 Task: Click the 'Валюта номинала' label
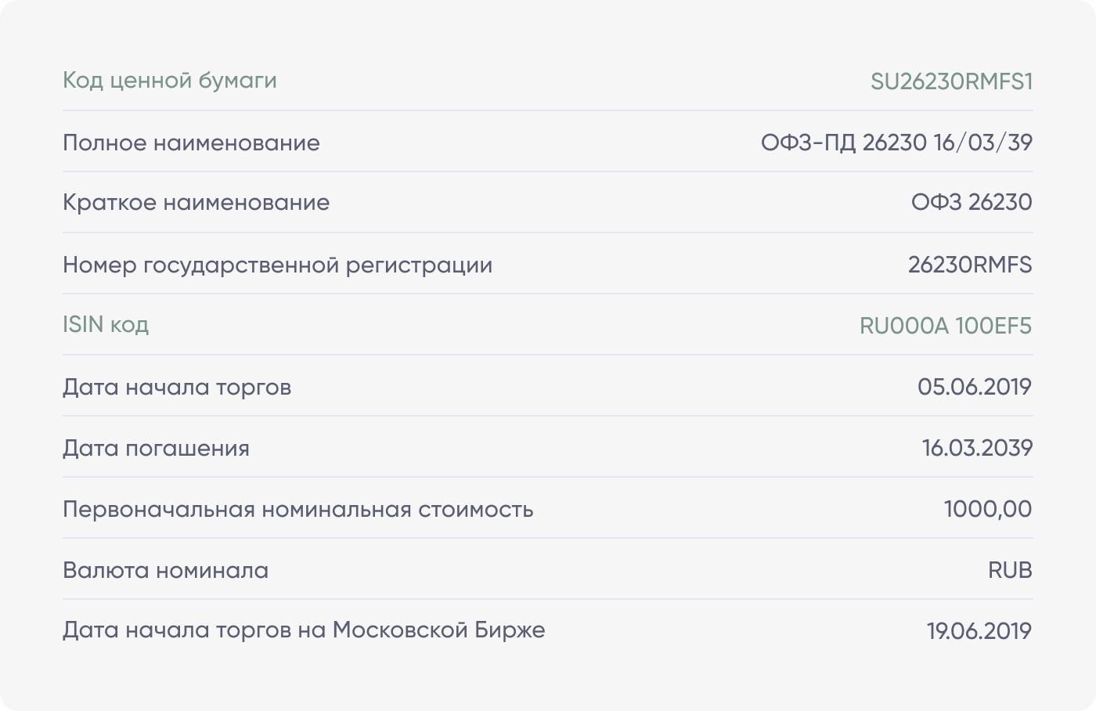click(x=165, y=570)
